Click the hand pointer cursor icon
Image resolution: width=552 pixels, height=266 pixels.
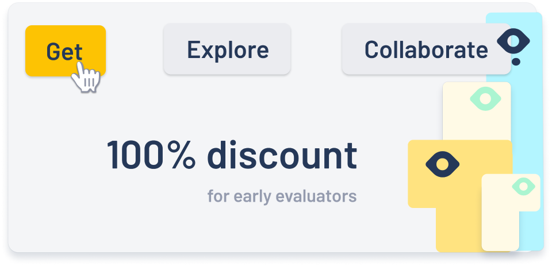pos(86,76)
